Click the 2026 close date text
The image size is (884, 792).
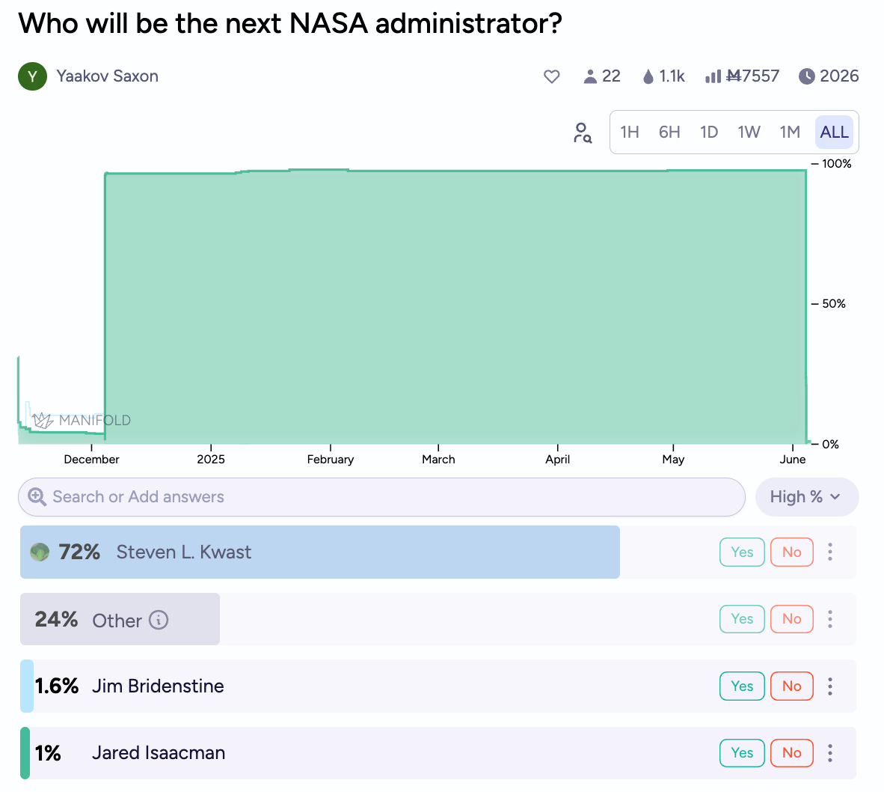[x=839, y=76]
